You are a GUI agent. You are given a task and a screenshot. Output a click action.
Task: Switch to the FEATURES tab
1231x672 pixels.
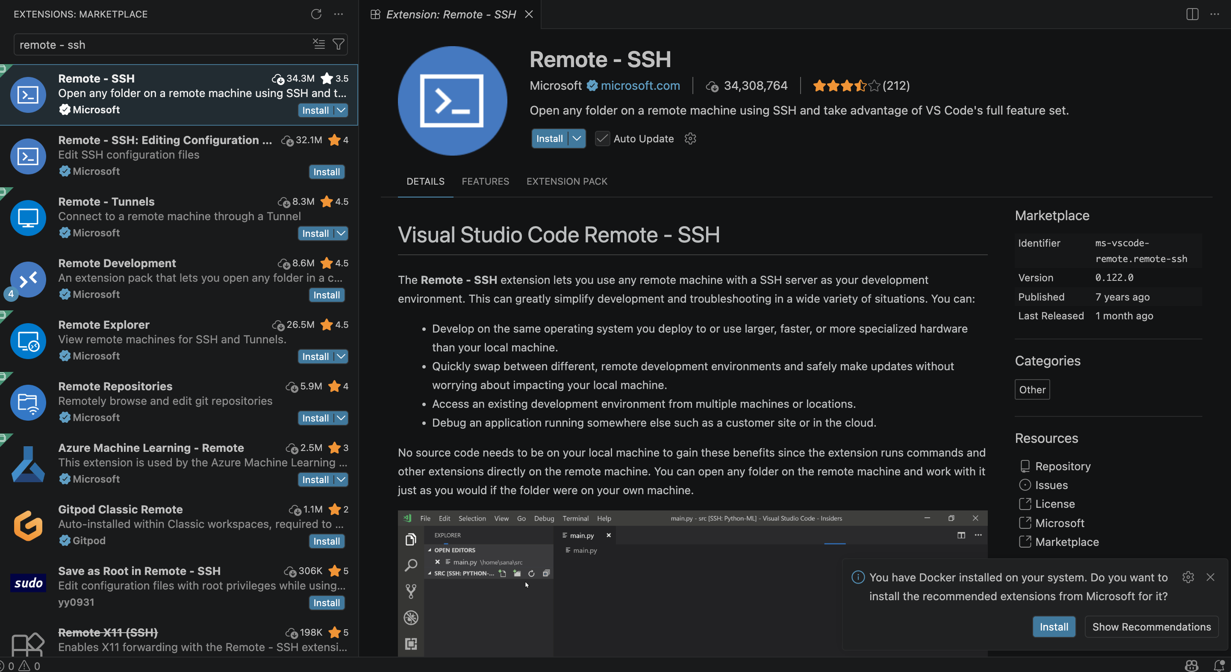point(485,181)
